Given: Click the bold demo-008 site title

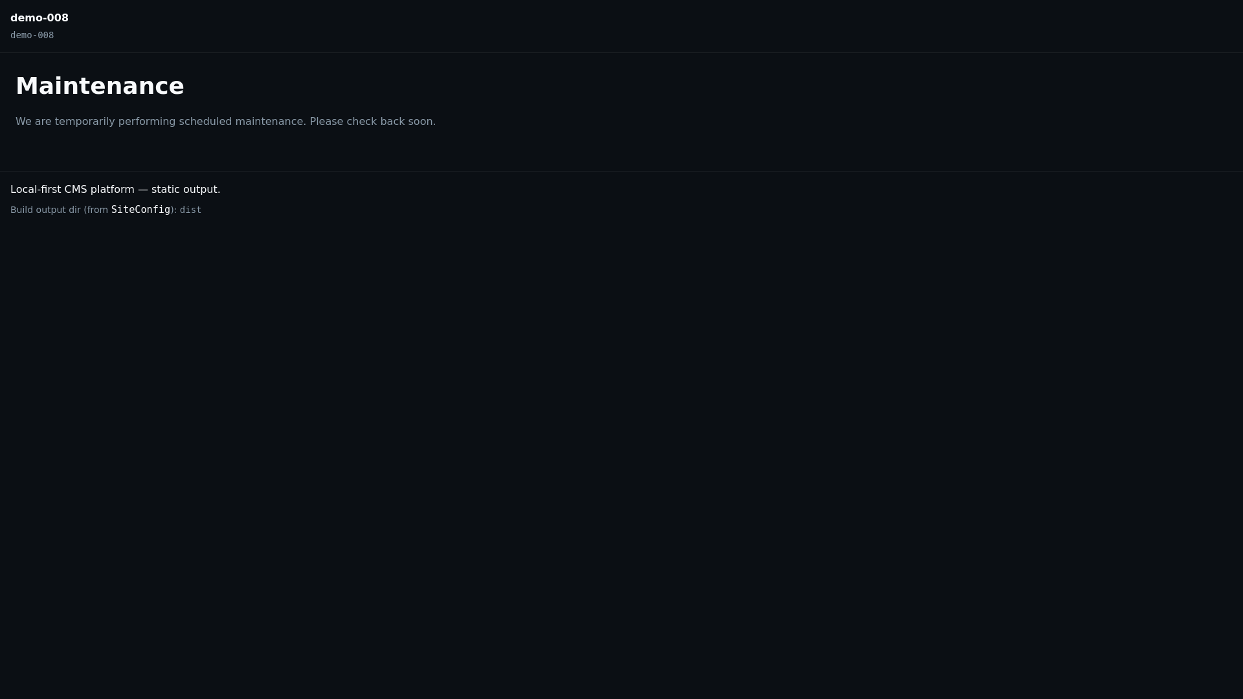Looking at the screenshot, I should click(x=39, y=18).
